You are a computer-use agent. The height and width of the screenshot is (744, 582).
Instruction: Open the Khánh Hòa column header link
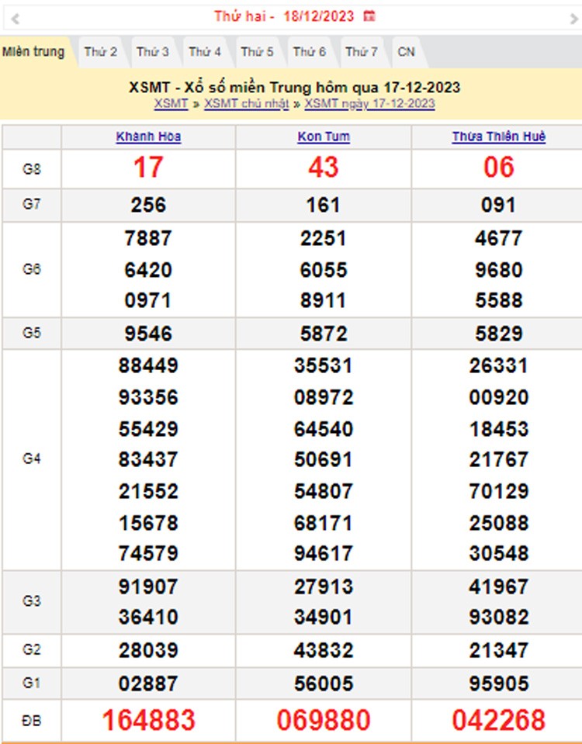coord(148,137)
